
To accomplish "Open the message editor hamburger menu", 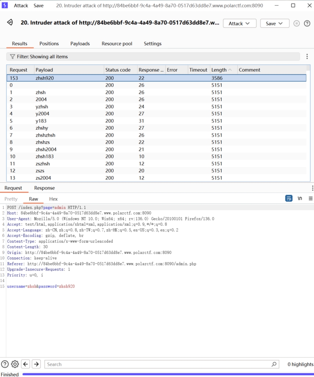I will coord(311,199).
